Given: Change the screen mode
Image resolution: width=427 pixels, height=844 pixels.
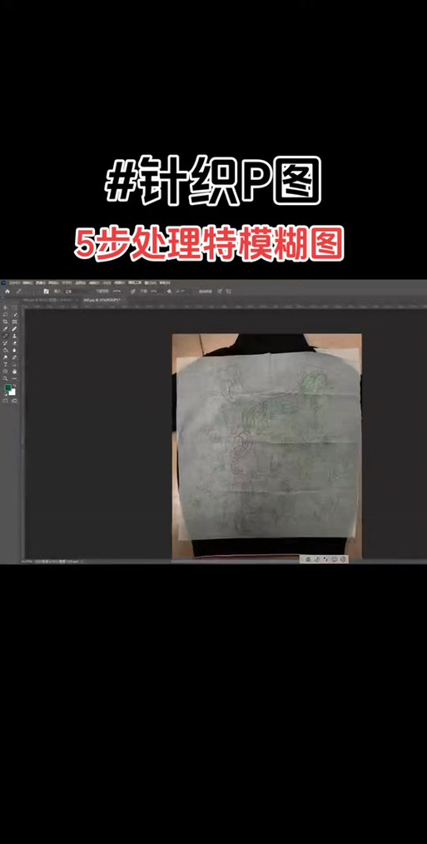Looking at the screenshot, I should click(x=14, y=401).
